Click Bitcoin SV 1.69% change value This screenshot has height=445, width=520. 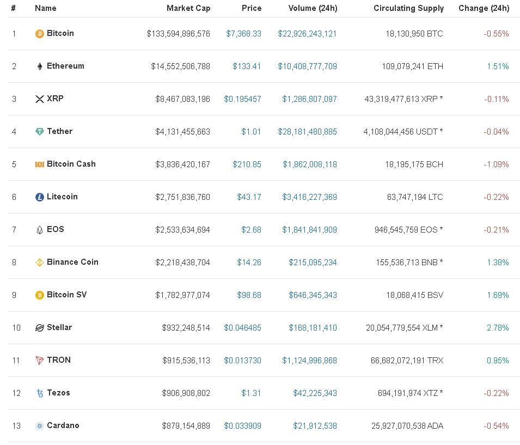click(x=498, y=295)
